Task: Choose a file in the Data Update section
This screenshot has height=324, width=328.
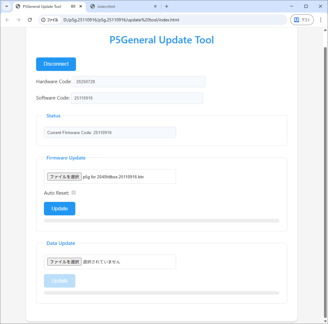Action: [x=64, y=262]
